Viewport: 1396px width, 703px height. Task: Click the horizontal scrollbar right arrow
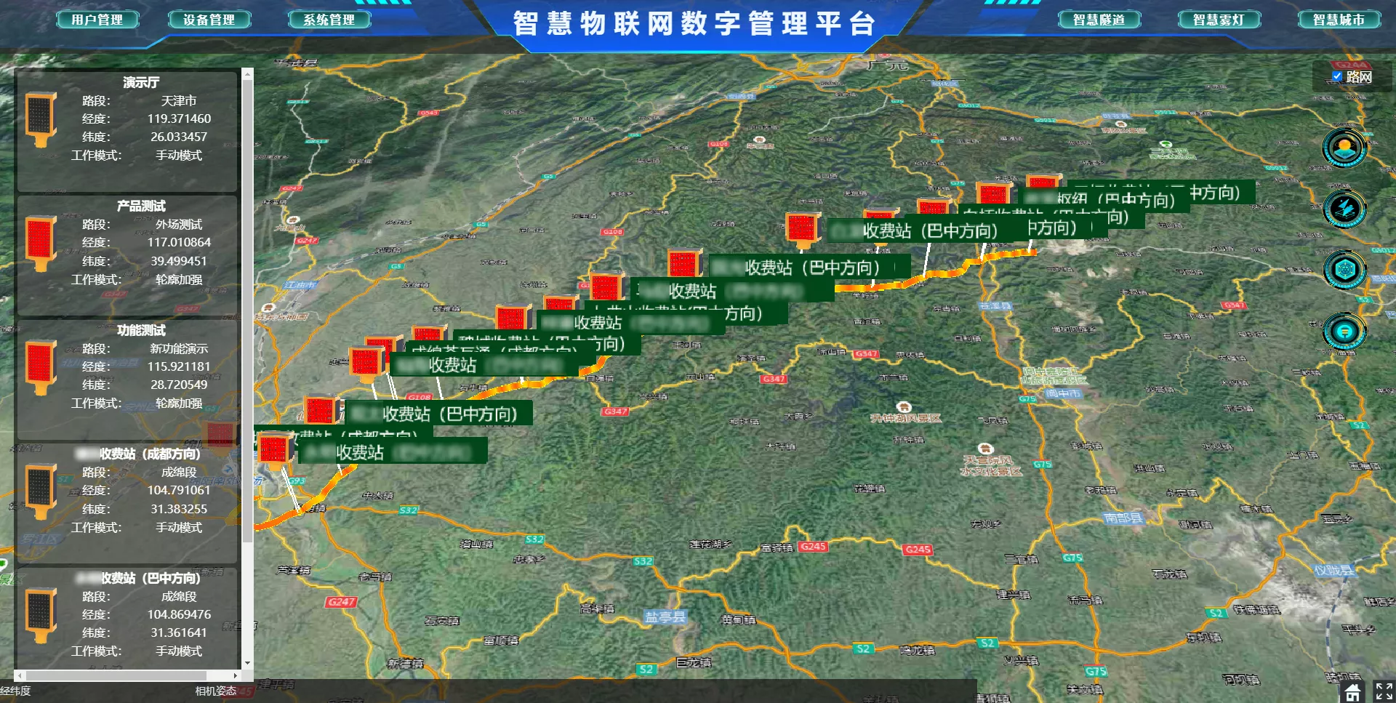[x=235, y=675]
